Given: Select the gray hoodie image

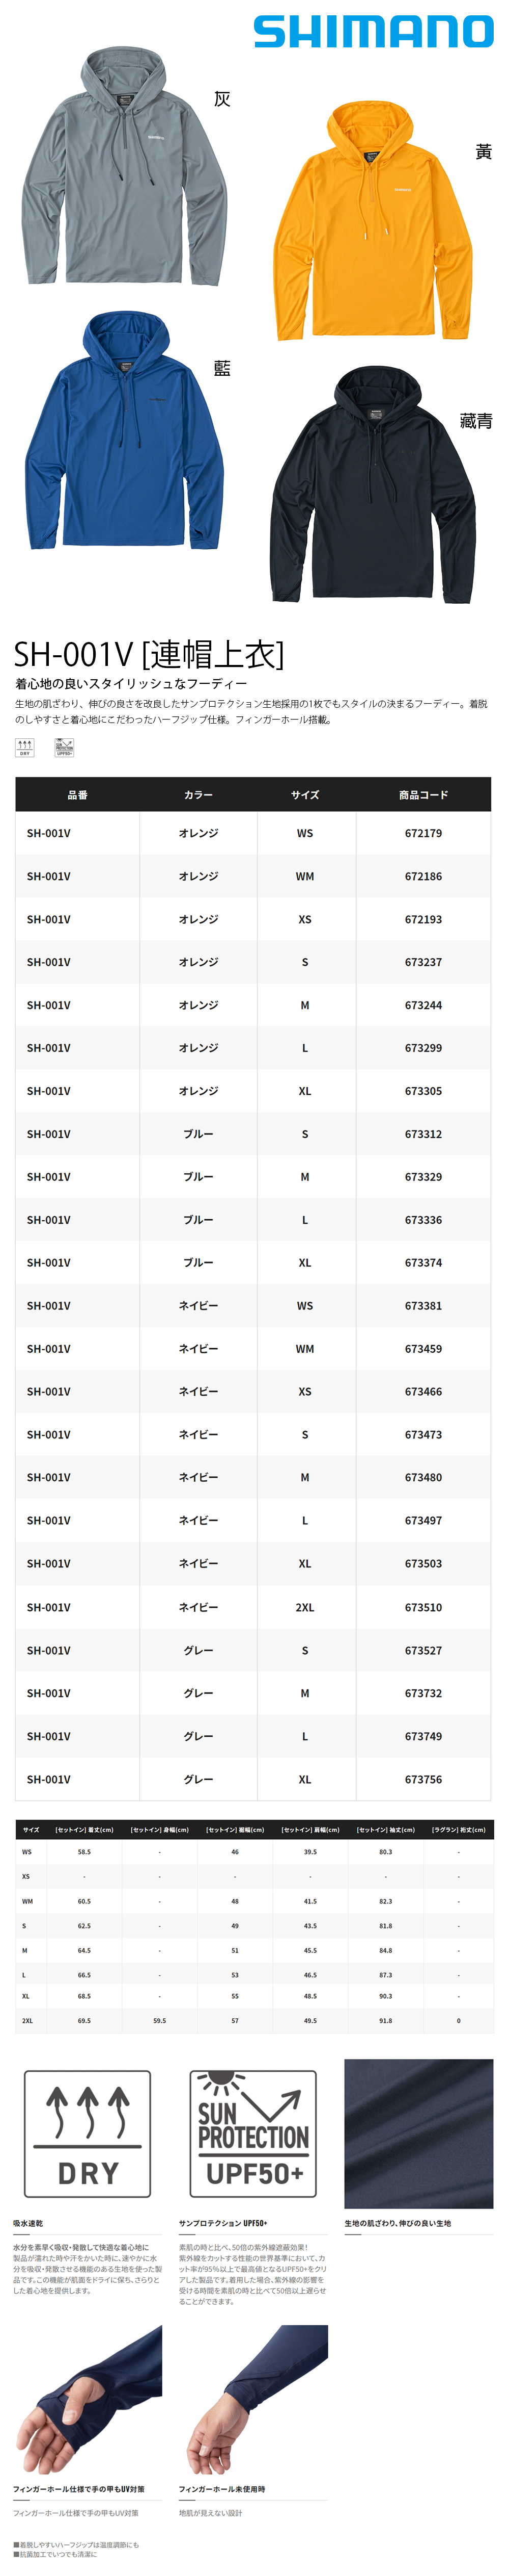Looking at the screenshot, I should pos(125,166).
